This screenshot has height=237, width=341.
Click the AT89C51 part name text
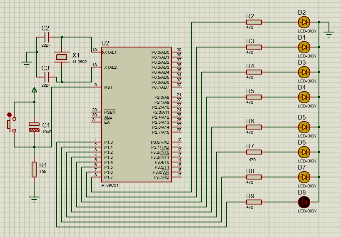point(110,185)
